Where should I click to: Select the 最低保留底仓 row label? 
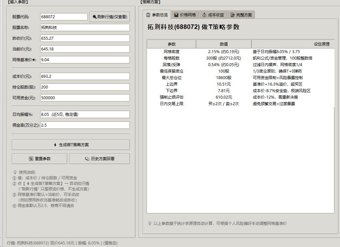pos(172,71)
